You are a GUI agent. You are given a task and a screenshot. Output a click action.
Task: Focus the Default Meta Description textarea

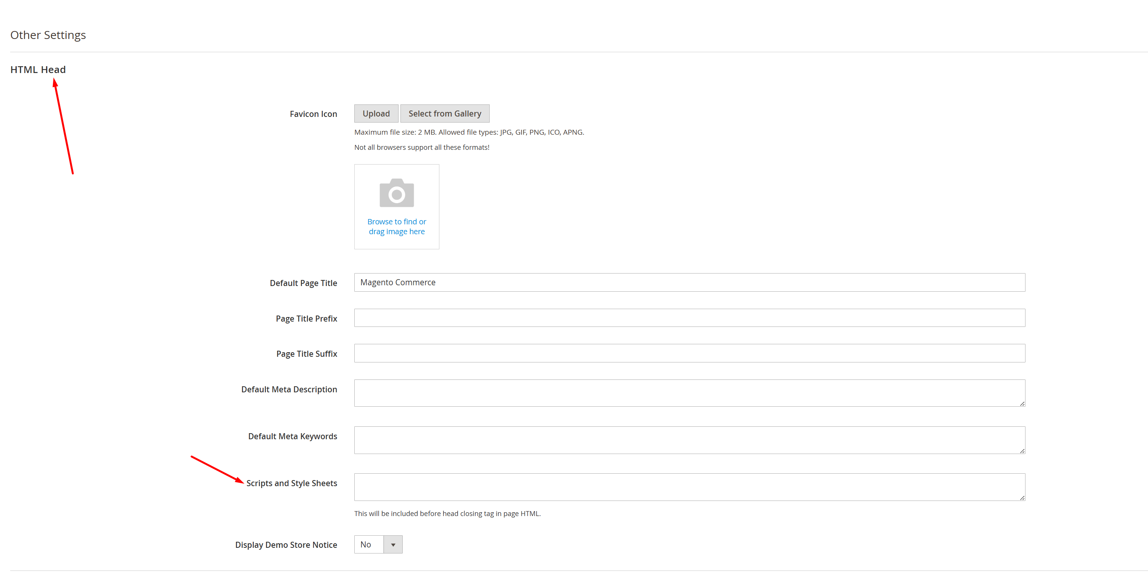[x=689, y=393]
